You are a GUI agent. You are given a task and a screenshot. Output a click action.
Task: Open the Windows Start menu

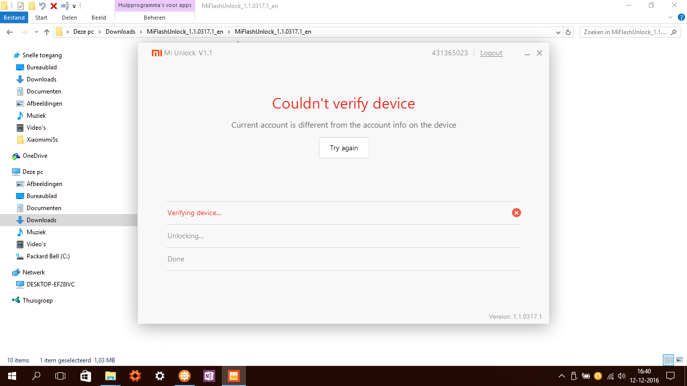[12, 375]
